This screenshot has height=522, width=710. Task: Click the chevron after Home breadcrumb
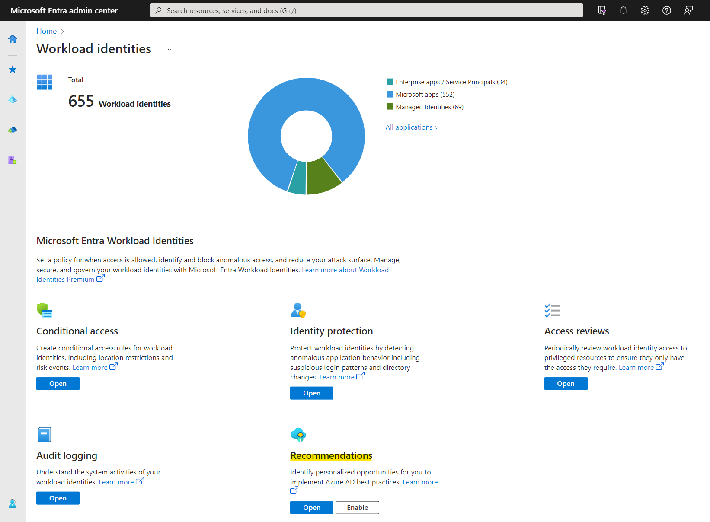point(62,31)
